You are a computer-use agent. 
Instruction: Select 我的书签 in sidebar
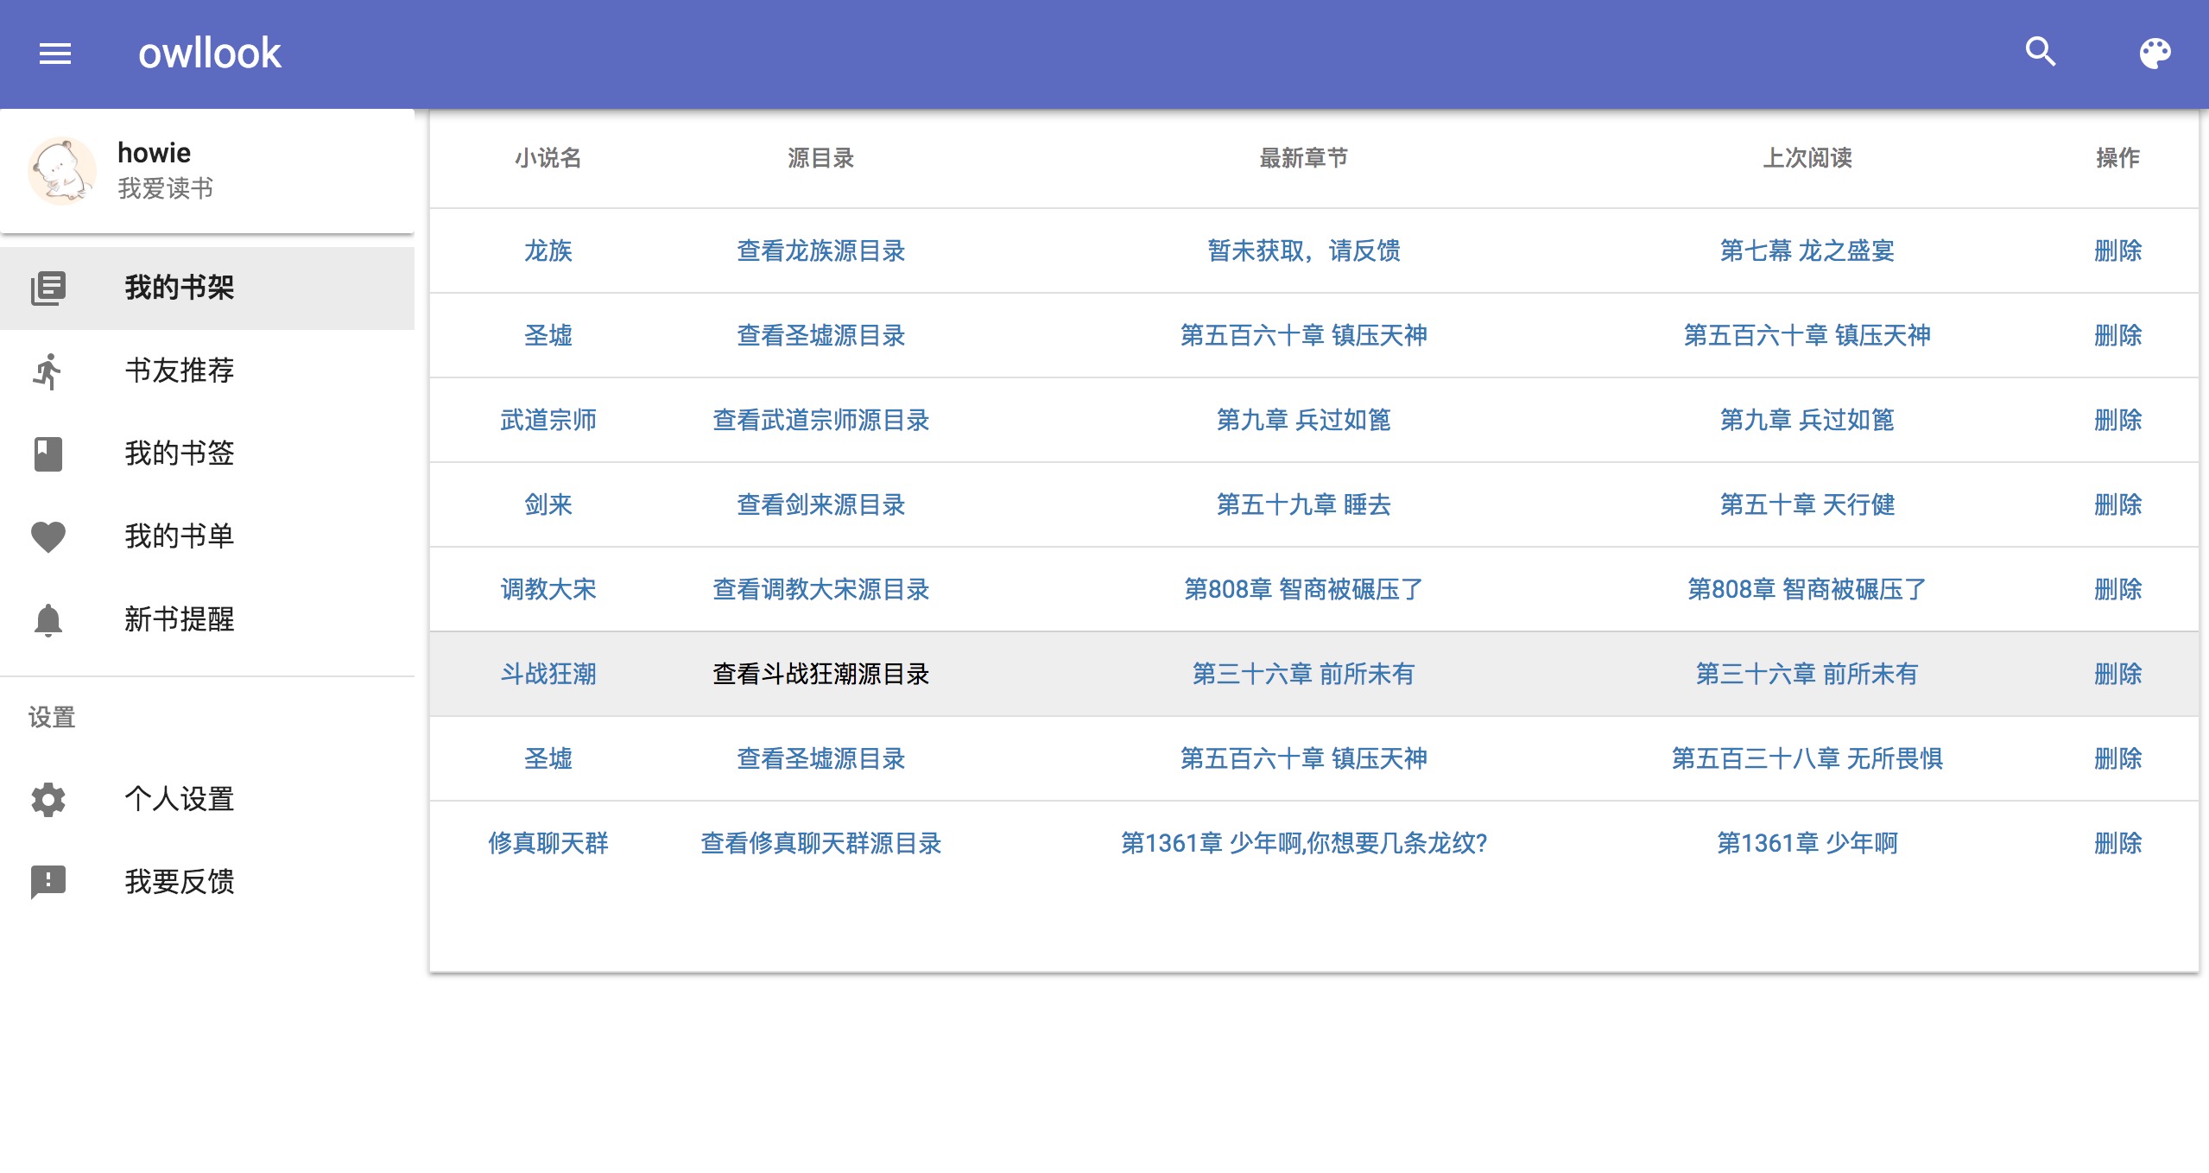click(x=180, y=453)
